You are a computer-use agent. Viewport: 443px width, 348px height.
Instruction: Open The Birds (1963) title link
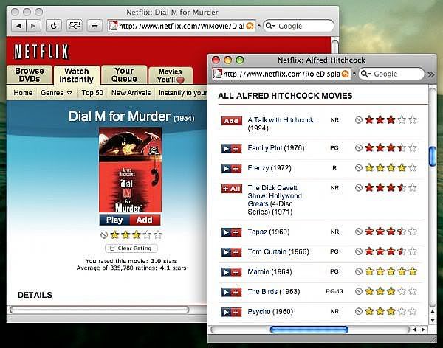[x=274, y=291]
